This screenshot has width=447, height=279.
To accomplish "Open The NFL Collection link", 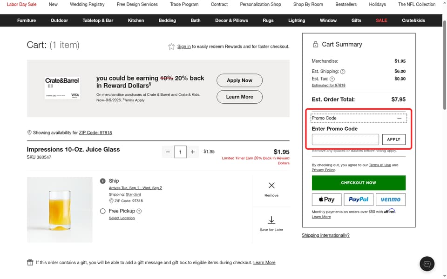I will pyautogui.click(x=417, y=4).
